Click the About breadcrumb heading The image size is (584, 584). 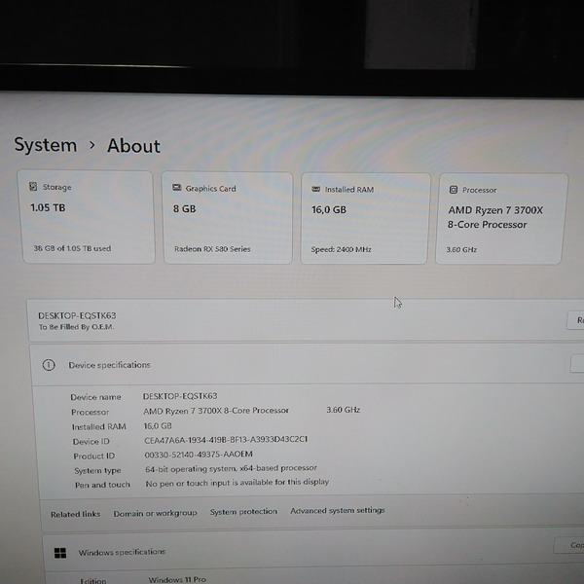[x=133, y=146]
